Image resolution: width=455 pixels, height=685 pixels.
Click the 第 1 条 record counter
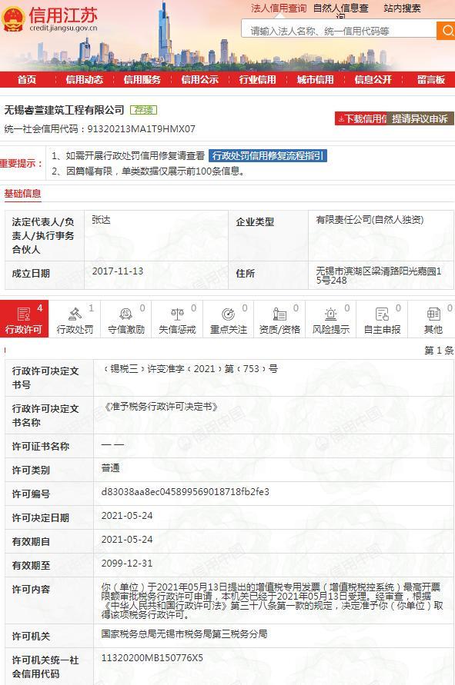coord(439,351)
